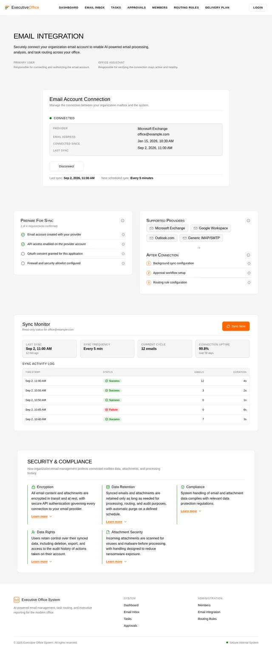272x651 pixels.
Task: Check 'OAuth consent granted for this application'
Action: click(x=23, y=254)
